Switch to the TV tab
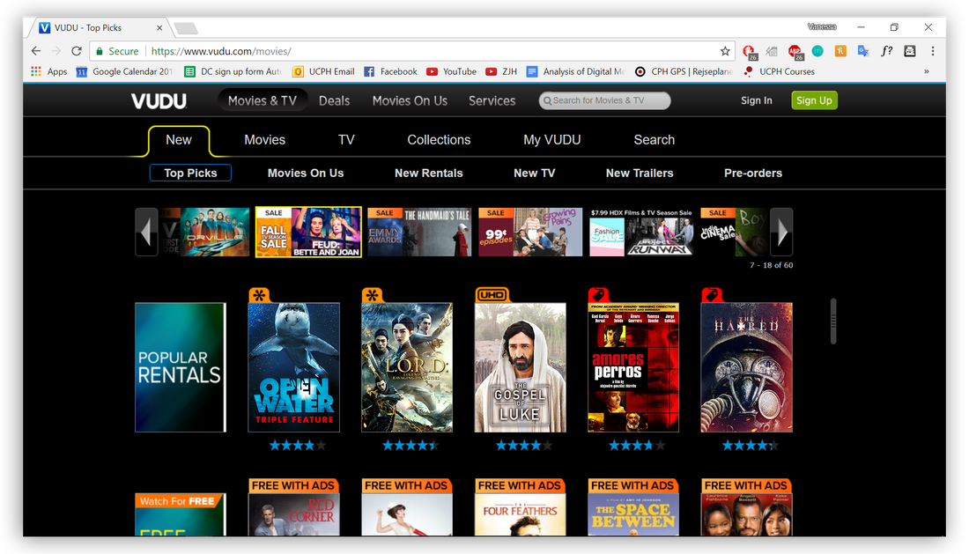Screen dimensions: 969x554 346,140
